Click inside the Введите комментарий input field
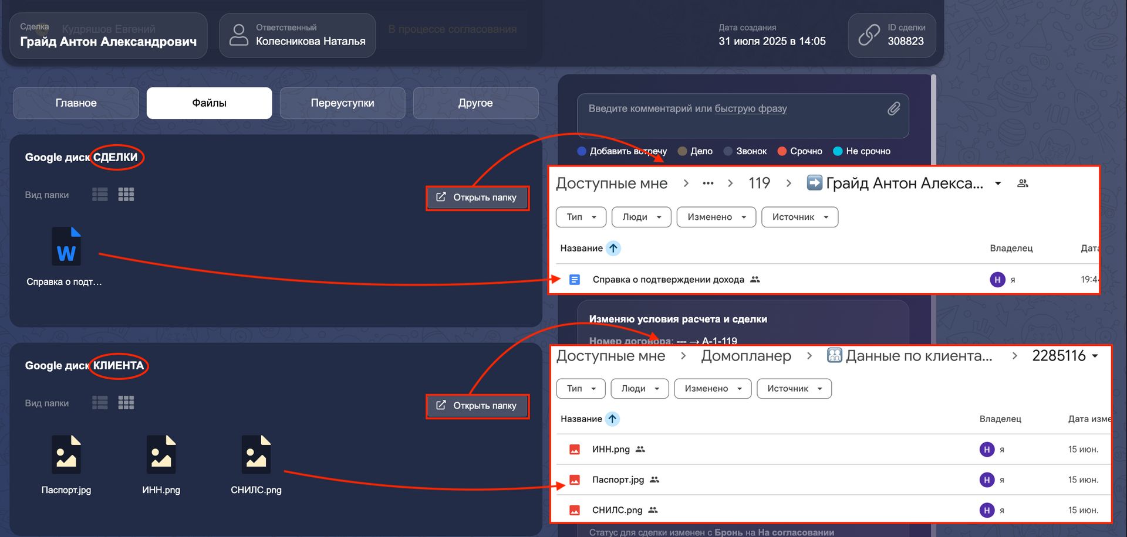 click(x=743, y=116)
